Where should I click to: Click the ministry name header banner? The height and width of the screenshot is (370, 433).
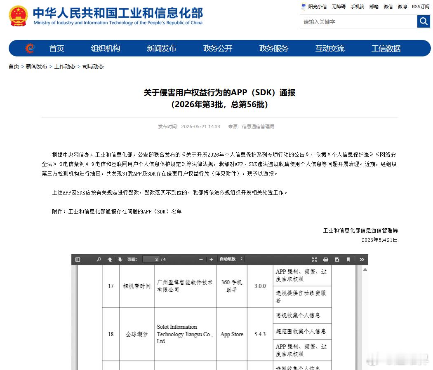[x=118, y=16]
